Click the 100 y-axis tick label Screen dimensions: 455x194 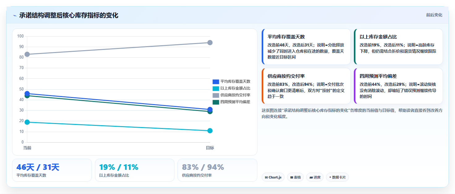tap(20, 36)
